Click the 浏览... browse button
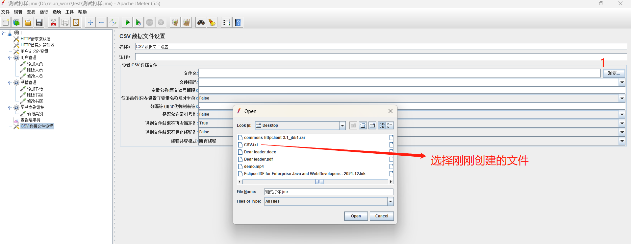 tap(614, 73)
